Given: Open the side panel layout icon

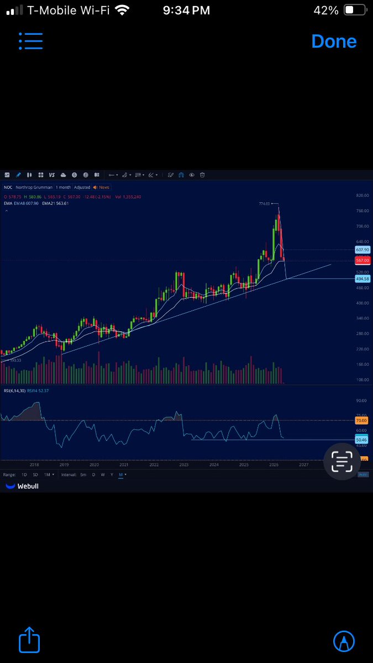Looking at the screenshot, I should tap(96, 175).
